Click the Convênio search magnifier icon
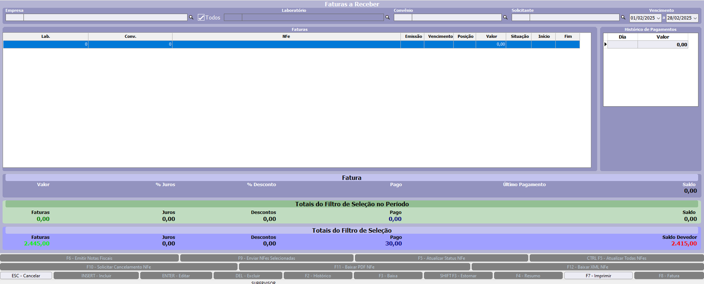The height and width of the screenshot is (284, 704). (x=505, y=18)
